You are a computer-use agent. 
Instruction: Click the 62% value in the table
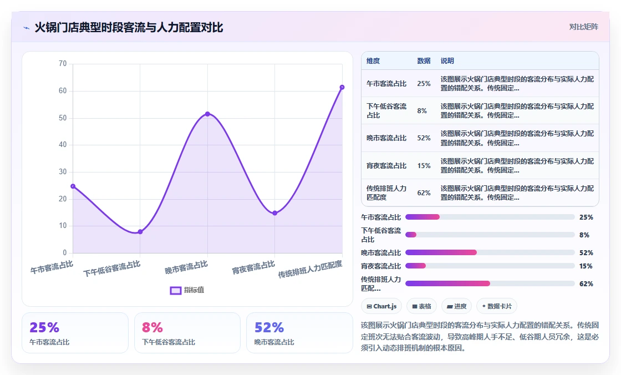click(424, 192)
